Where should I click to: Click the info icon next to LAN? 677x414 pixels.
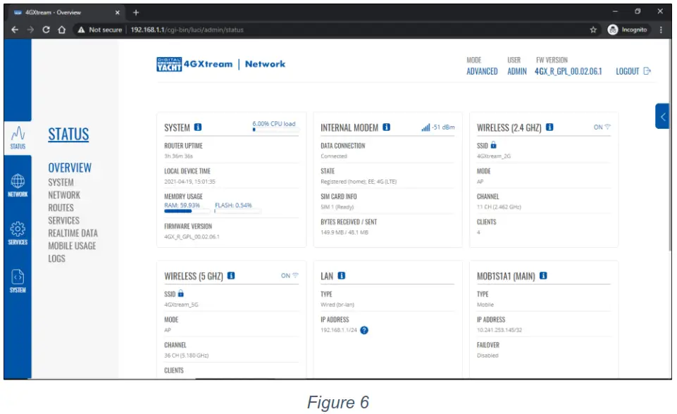click(342, 276)
